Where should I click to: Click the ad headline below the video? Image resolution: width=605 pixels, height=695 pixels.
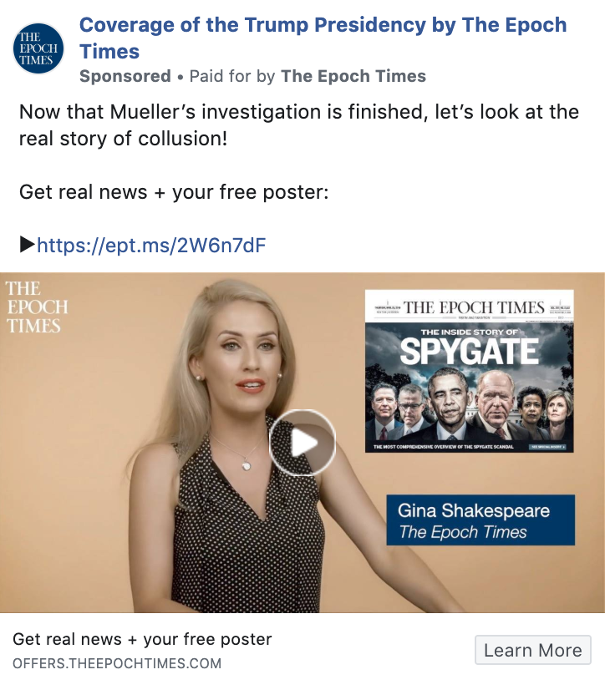click(x=142, y=640)
